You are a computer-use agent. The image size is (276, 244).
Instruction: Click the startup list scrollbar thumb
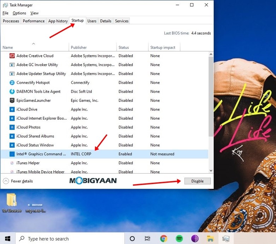211,97
